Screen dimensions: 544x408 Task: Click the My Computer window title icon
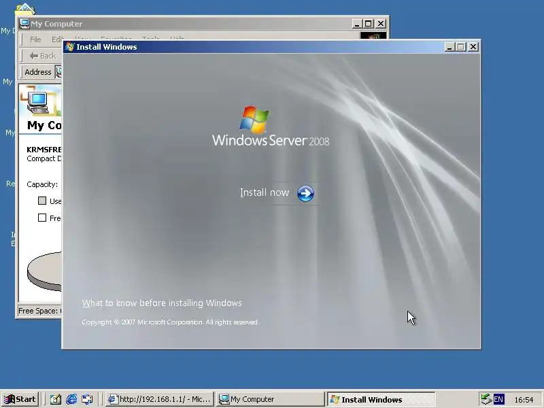coord(24,24)
